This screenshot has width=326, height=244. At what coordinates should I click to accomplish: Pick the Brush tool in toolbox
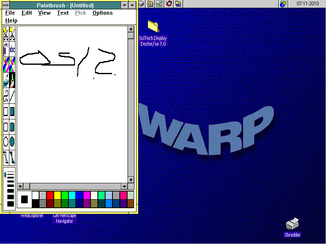coord(12,80)
